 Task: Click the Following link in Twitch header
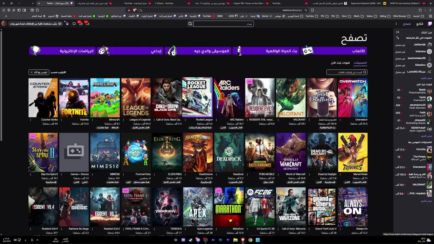point(420,24)
